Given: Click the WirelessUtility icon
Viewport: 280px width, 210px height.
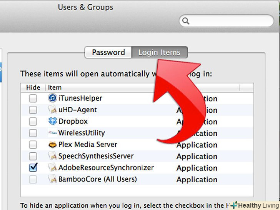Looking at the screenshot, I should click(x=53, y=133).
